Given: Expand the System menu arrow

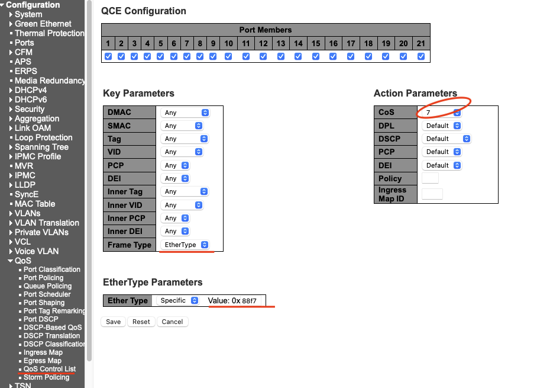Looking at the screenshot, I should tap(11, 14).
